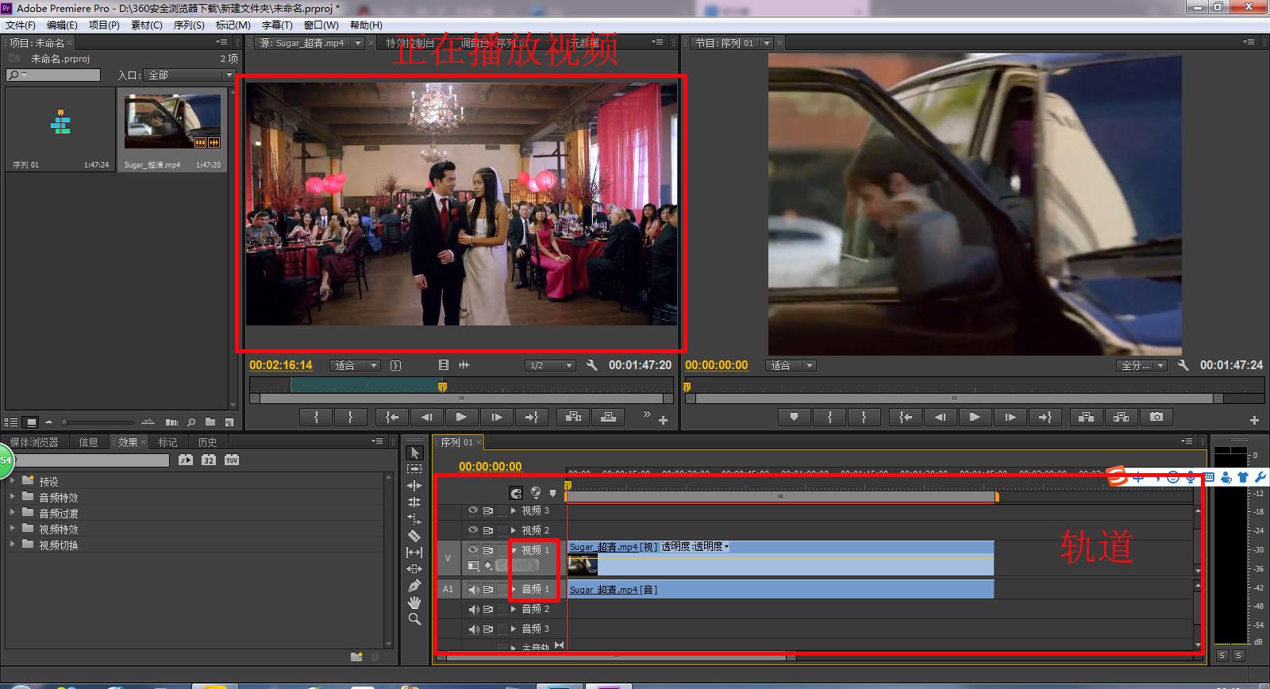Select the Rate Stretch tool
The width and height of the screenshot is (1270, 689).
pos(414,519)
